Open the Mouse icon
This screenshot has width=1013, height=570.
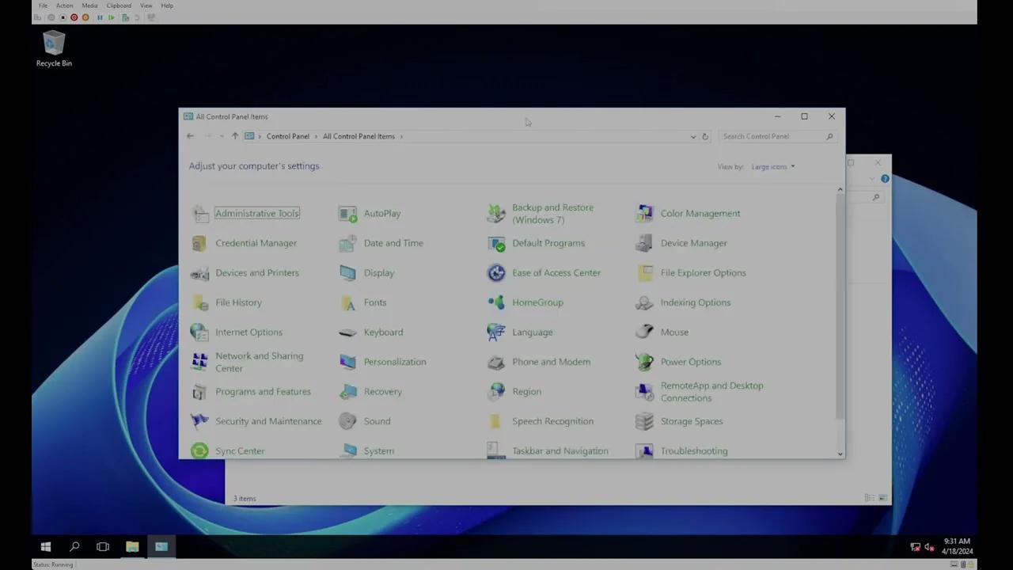point(645,332)
